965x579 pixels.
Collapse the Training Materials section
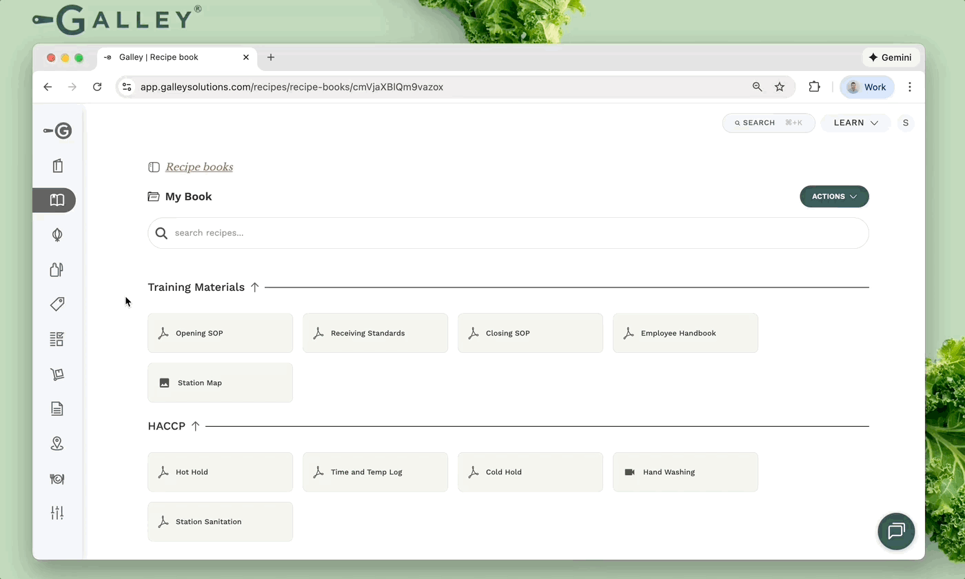pyautogui.click(x=254, y=287)
